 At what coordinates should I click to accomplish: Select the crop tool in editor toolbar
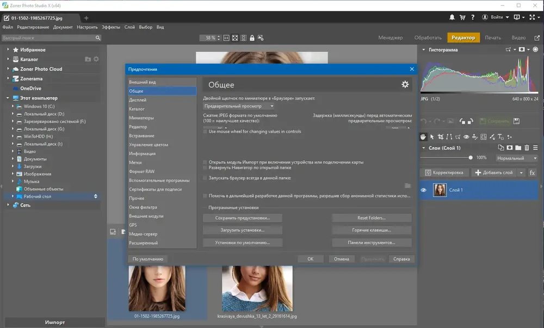[440, 137]
